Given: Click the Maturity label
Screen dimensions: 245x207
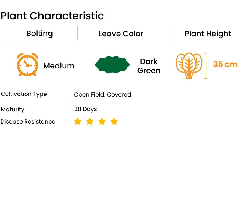Looking at the screenshot, I should [13, 109].
